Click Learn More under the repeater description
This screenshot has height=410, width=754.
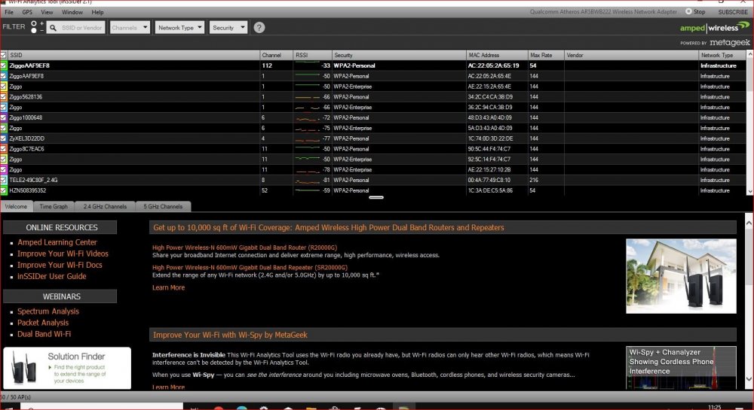[x=168, y=287]
